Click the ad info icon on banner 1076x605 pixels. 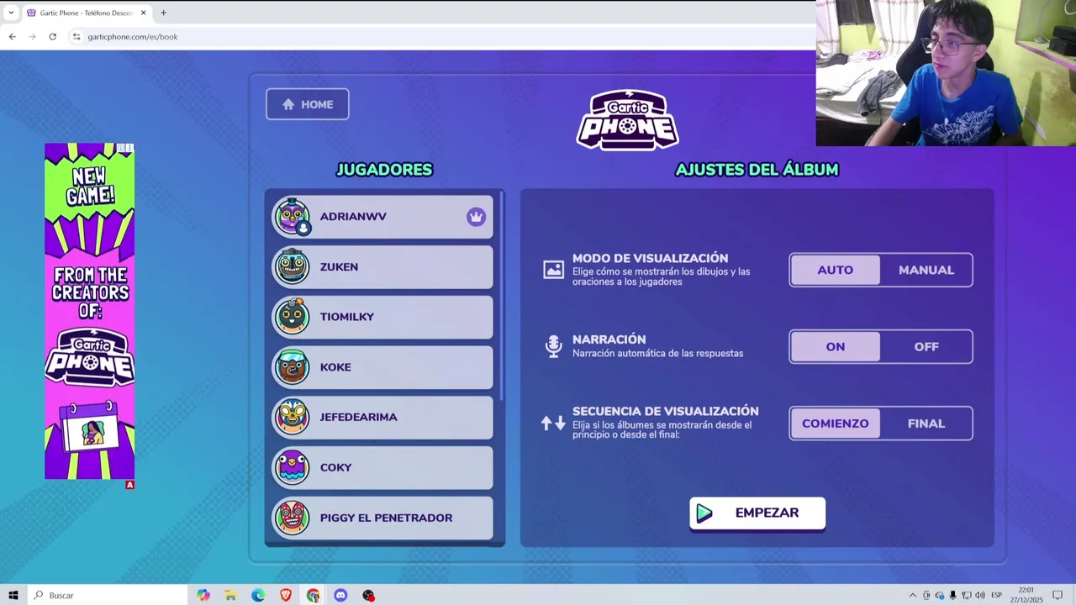(121, 149)
